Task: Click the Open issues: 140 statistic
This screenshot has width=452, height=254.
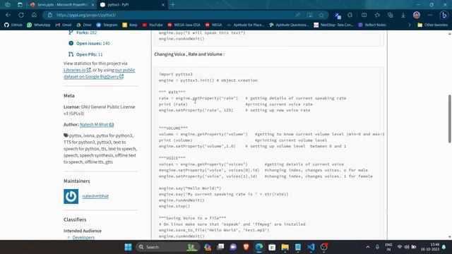Action: click(89, 43)
